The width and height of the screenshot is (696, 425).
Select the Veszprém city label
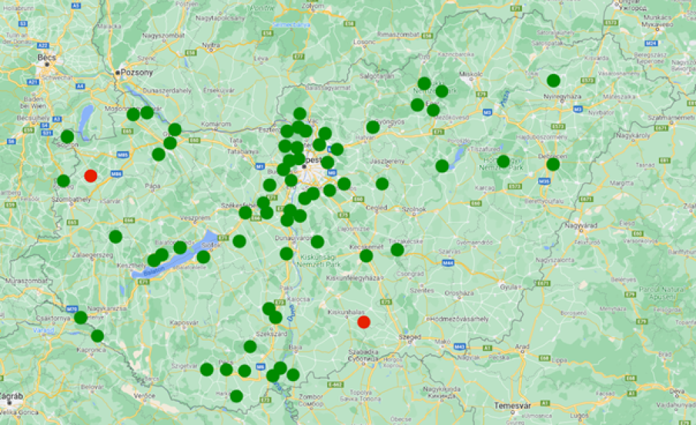coord(195,218)
